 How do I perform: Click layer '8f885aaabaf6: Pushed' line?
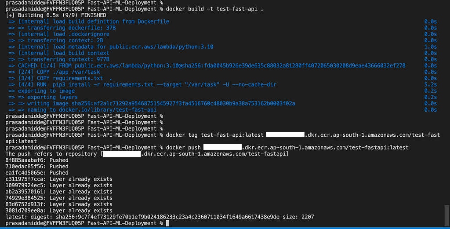pos(37,160)
